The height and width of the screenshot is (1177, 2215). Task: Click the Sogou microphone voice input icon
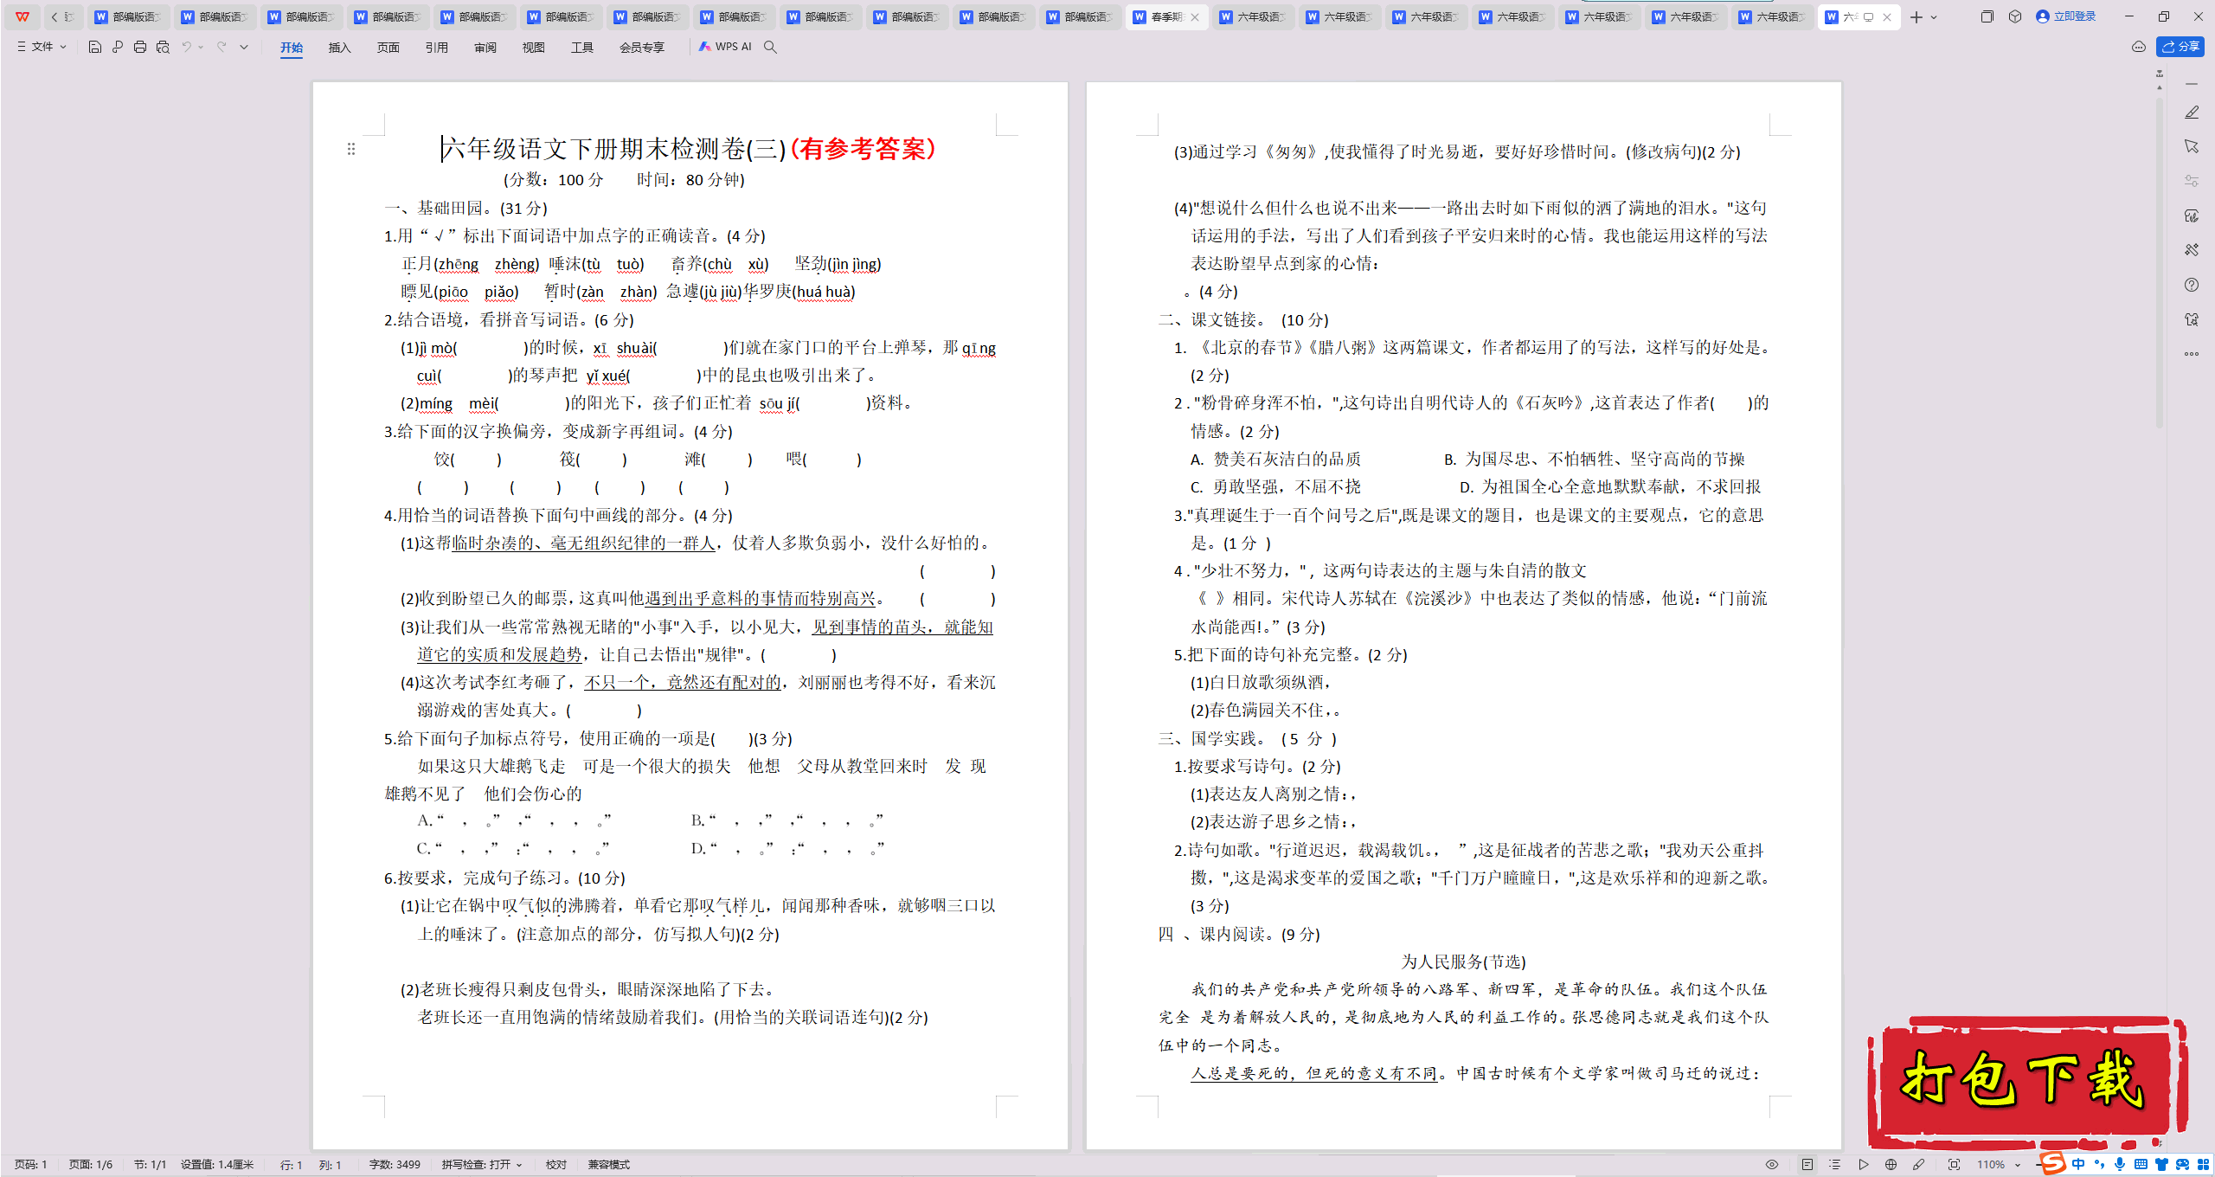tap(2119, 1165)
